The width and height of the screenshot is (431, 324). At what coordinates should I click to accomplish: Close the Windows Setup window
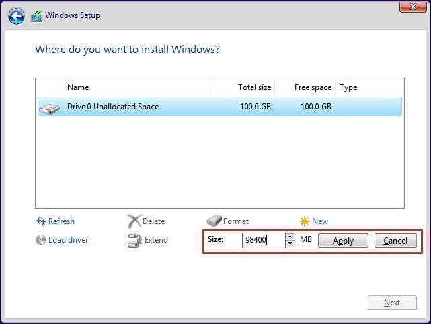pyautogui.click(x=413, y=7)
